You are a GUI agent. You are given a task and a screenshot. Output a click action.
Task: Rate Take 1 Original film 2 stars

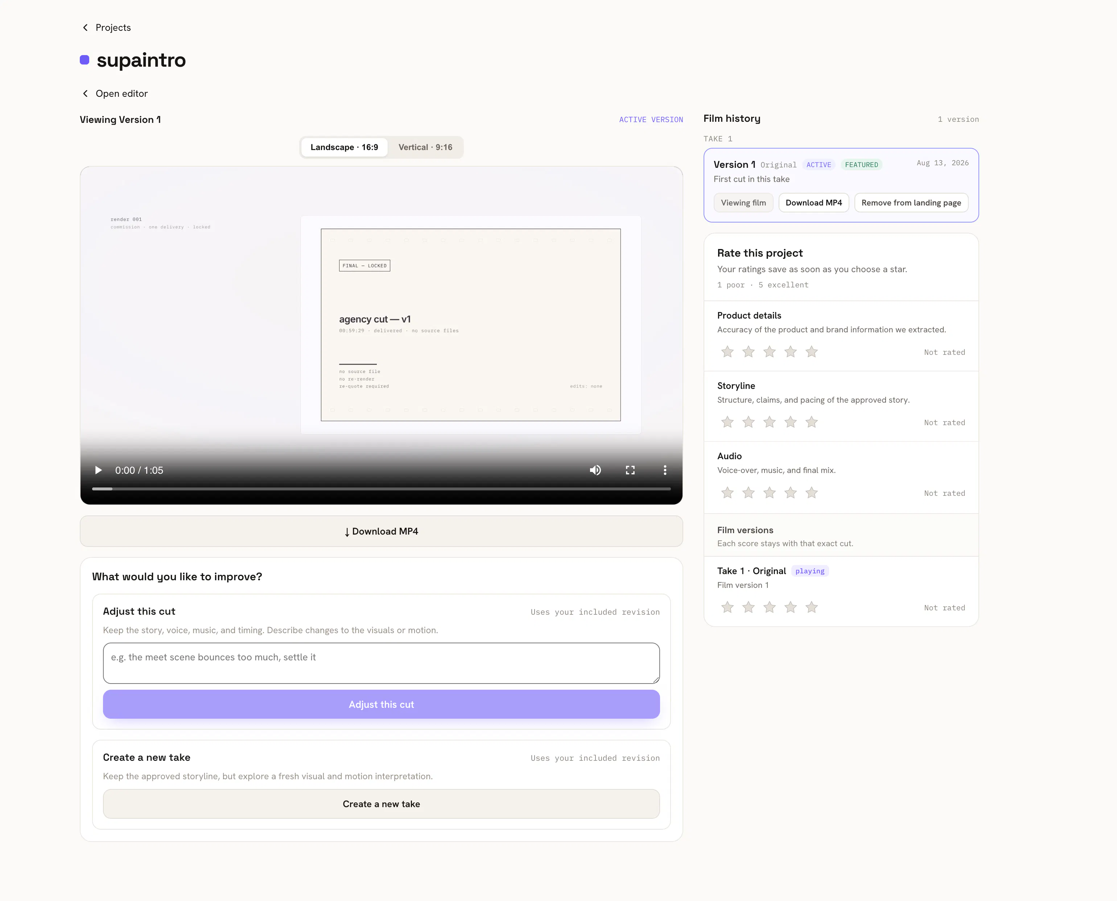pyautogui.click(x=748, y=607)
